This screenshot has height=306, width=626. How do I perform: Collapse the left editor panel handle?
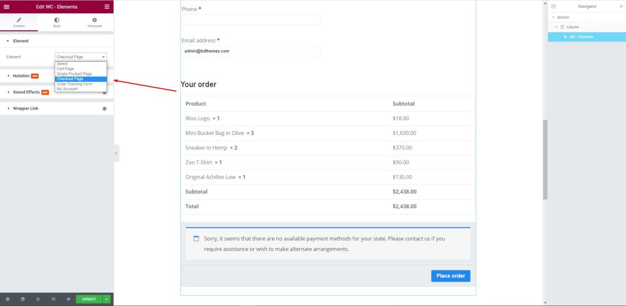pos(116,153)
